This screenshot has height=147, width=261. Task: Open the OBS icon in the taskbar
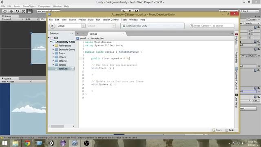[86, 143]
